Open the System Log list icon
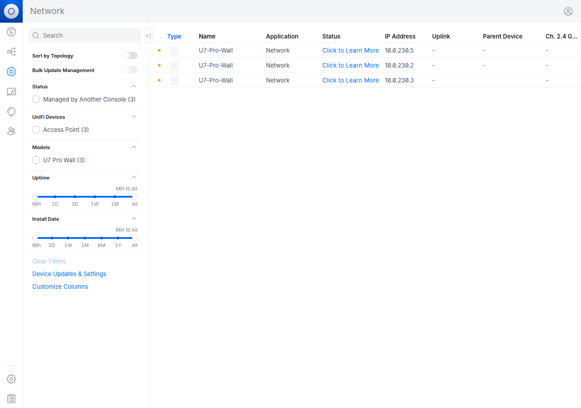 [11, 399]
